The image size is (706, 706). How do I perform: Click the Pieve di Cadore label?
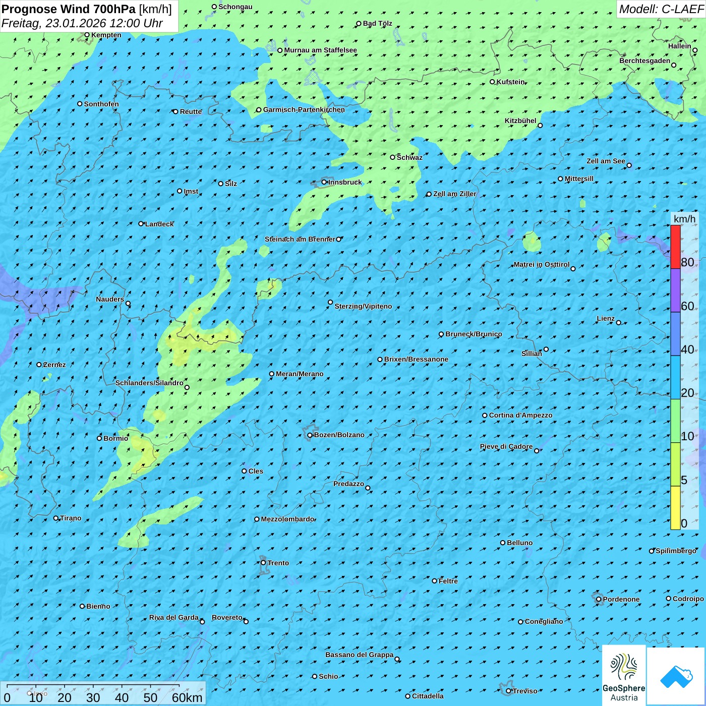click(506, 446)
